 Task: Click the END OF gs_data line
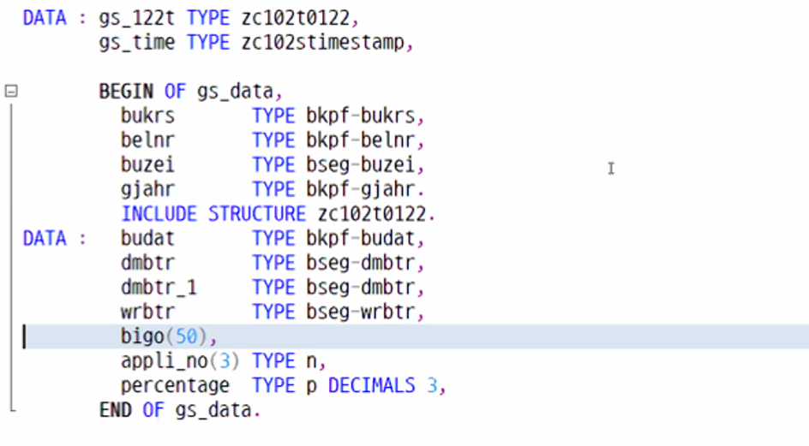(180, 410)
